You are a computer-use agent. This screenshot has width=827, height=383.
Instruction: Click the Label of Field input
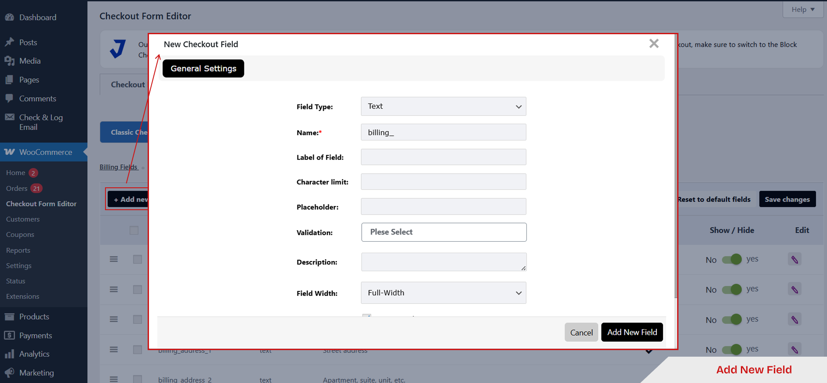tap(443, 157)
